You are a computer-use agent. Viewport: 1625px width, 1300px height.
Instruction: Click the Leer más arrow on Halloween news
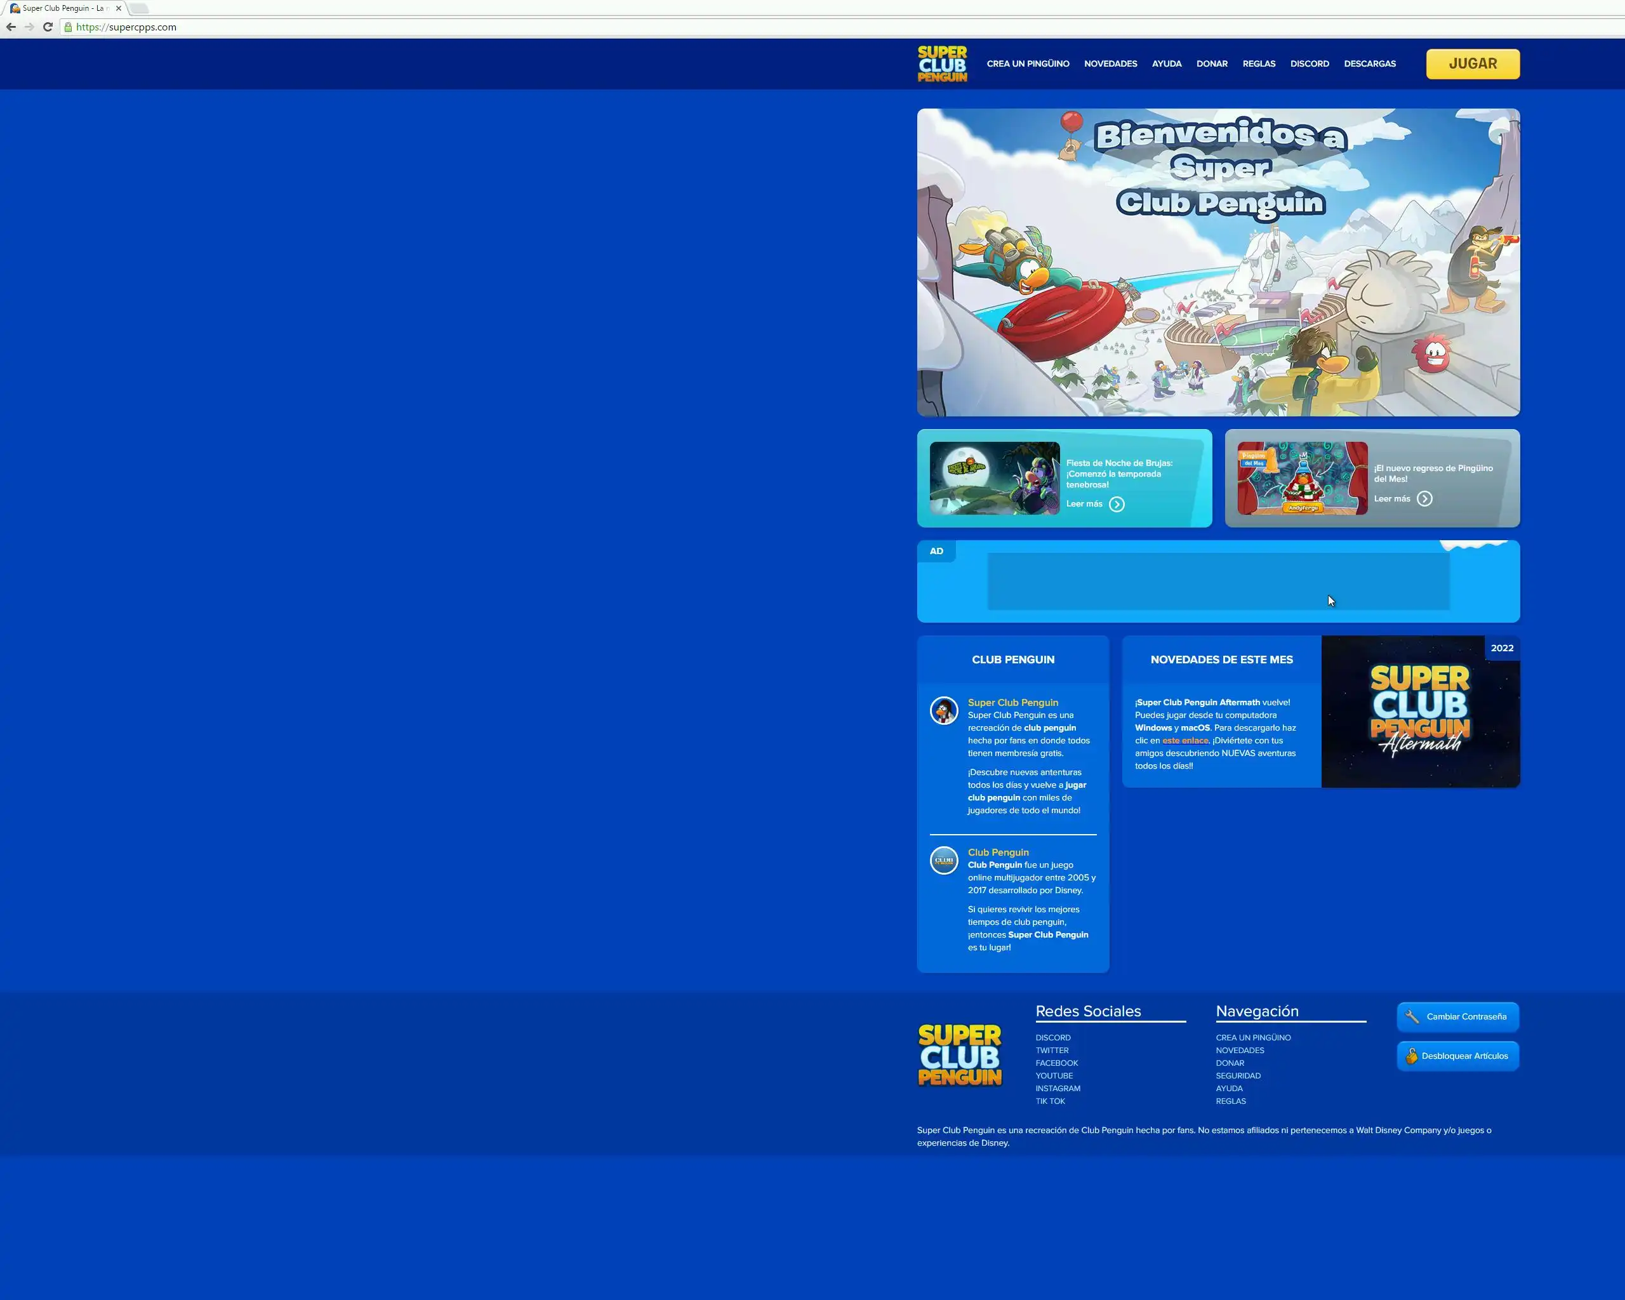click(1117, 504)
